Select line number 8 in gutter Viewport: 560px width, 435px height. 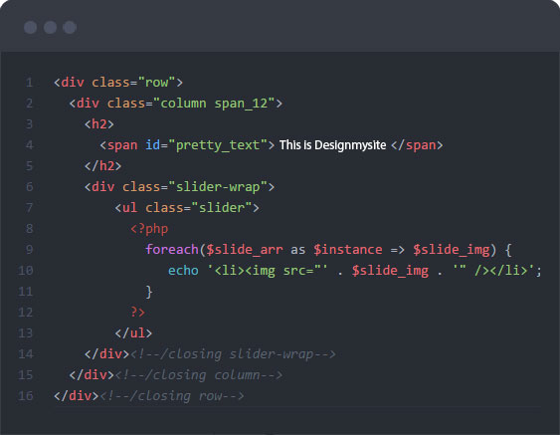29,229
